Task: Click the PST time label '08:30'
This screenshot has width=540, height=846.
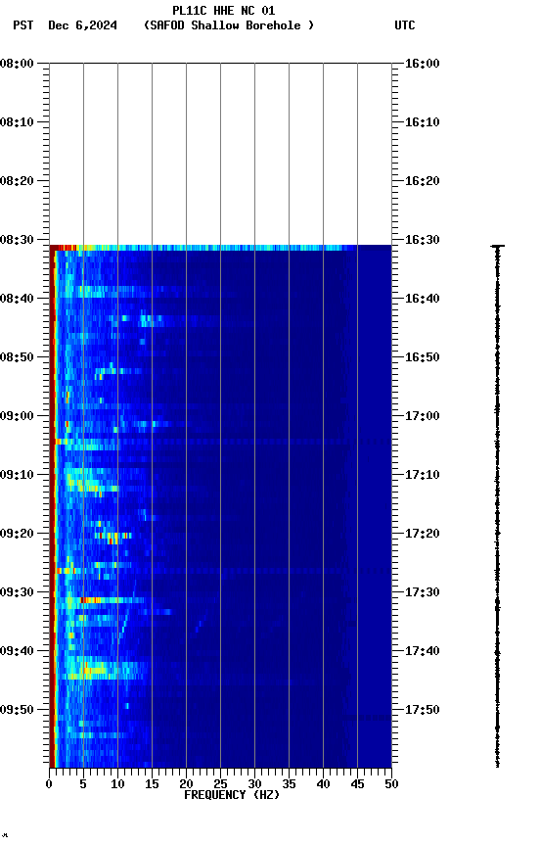Action: (x=17, y=240)
